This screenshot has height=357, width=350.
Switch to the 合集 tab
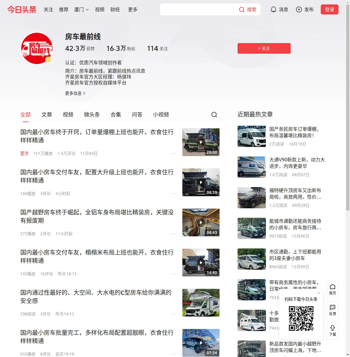[116, 115]
